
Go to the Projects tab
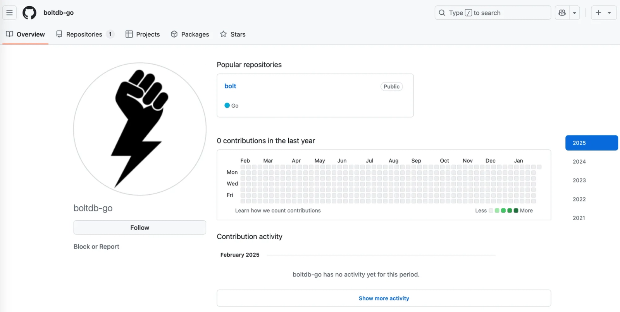(143, 34)
